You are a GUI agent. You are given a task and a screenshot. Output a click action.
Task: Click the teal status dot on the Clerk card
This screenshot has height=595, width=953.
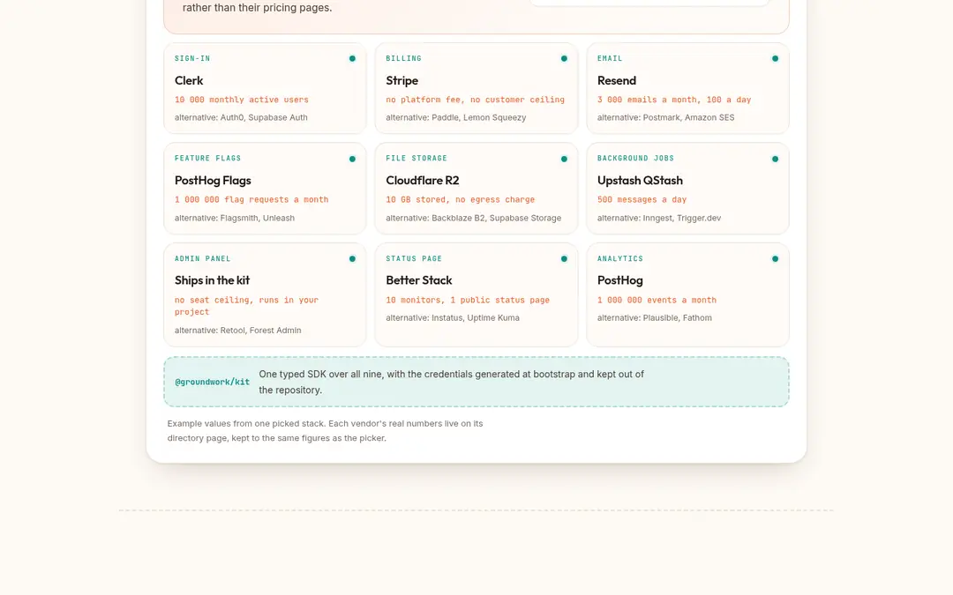coord(352,59)
